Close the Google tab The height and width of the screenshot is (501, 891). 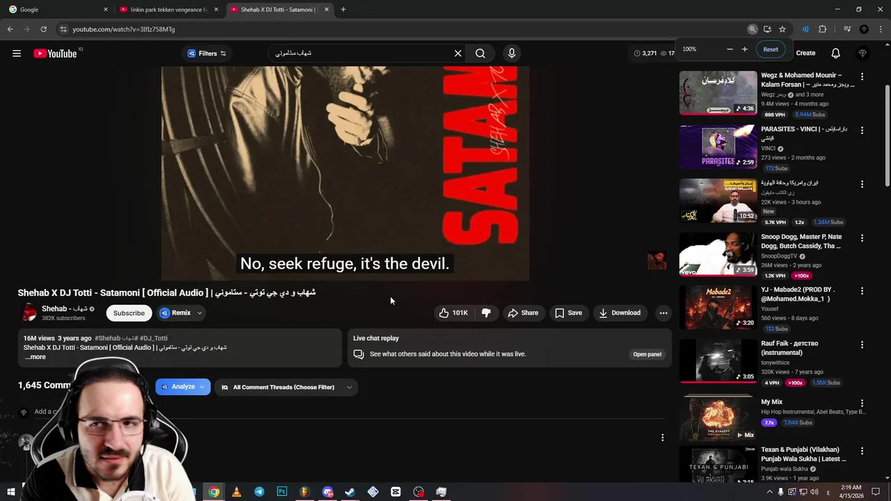point(106,10)
